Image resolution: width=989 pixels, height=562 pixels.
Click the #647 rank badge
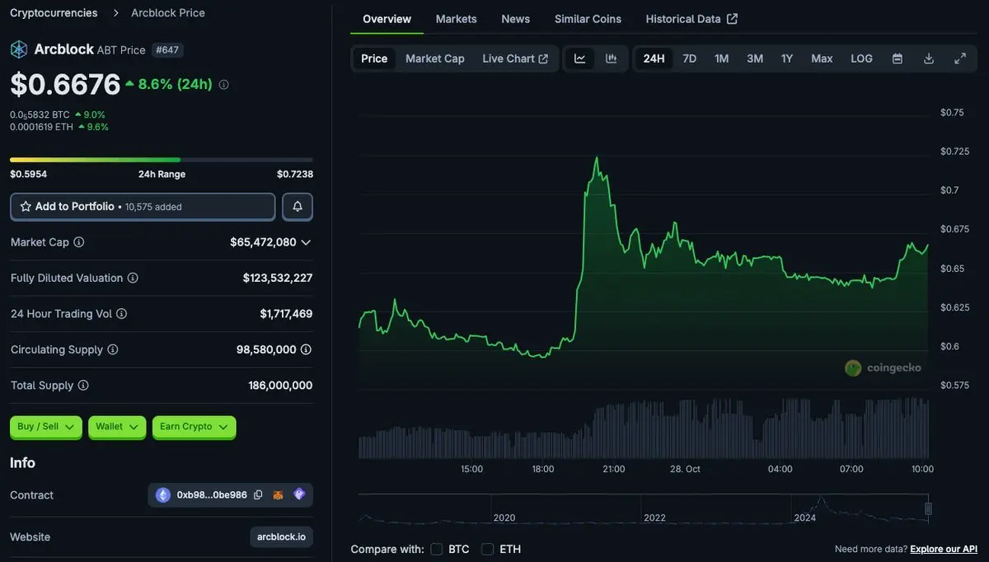(x=168, y=50)
